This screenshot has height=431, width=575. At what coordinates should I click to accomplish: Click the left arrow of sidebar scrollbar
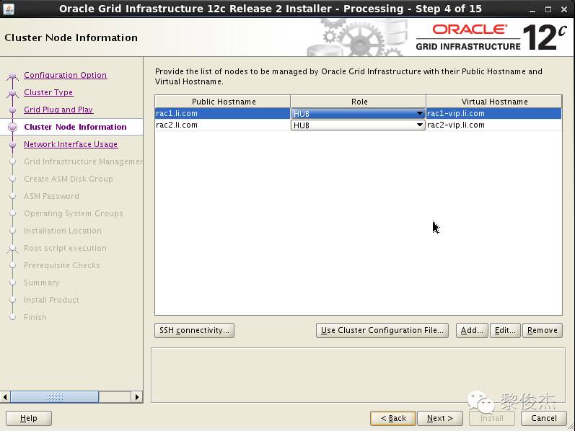5,396
